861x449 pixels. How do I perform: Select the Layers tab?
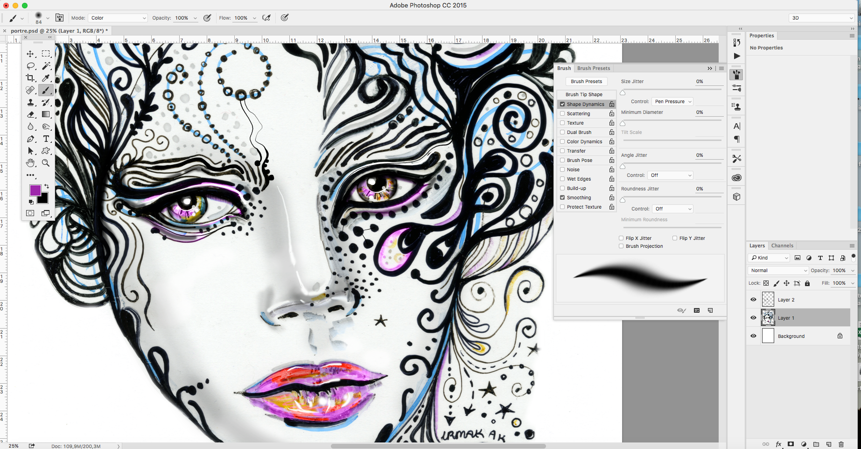pyautogui.click(x=757, y=246)
